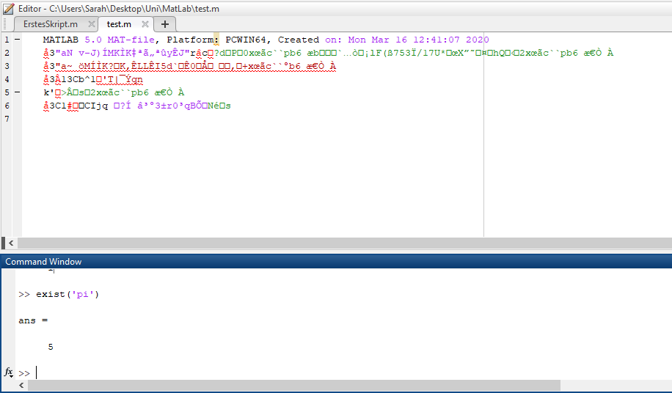Click the Command Window scrollbar left arrow

pyautogui.click(x=21, y=386)
